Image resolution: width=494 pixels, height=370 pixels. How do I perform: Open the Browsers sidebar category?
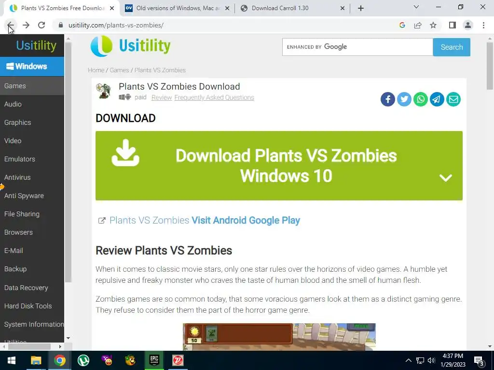click(x=32, y=232)
